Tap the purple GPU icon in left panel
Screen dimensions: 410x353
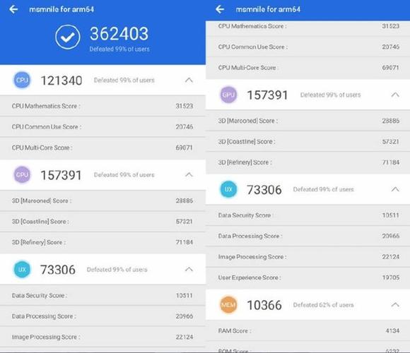coord(22,174)
